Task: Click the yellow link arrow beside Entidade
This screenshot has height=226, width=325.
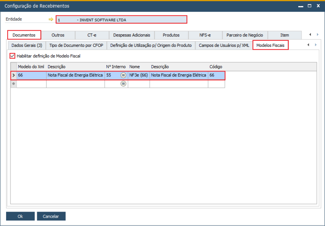Action: click(x=51, y=19)
